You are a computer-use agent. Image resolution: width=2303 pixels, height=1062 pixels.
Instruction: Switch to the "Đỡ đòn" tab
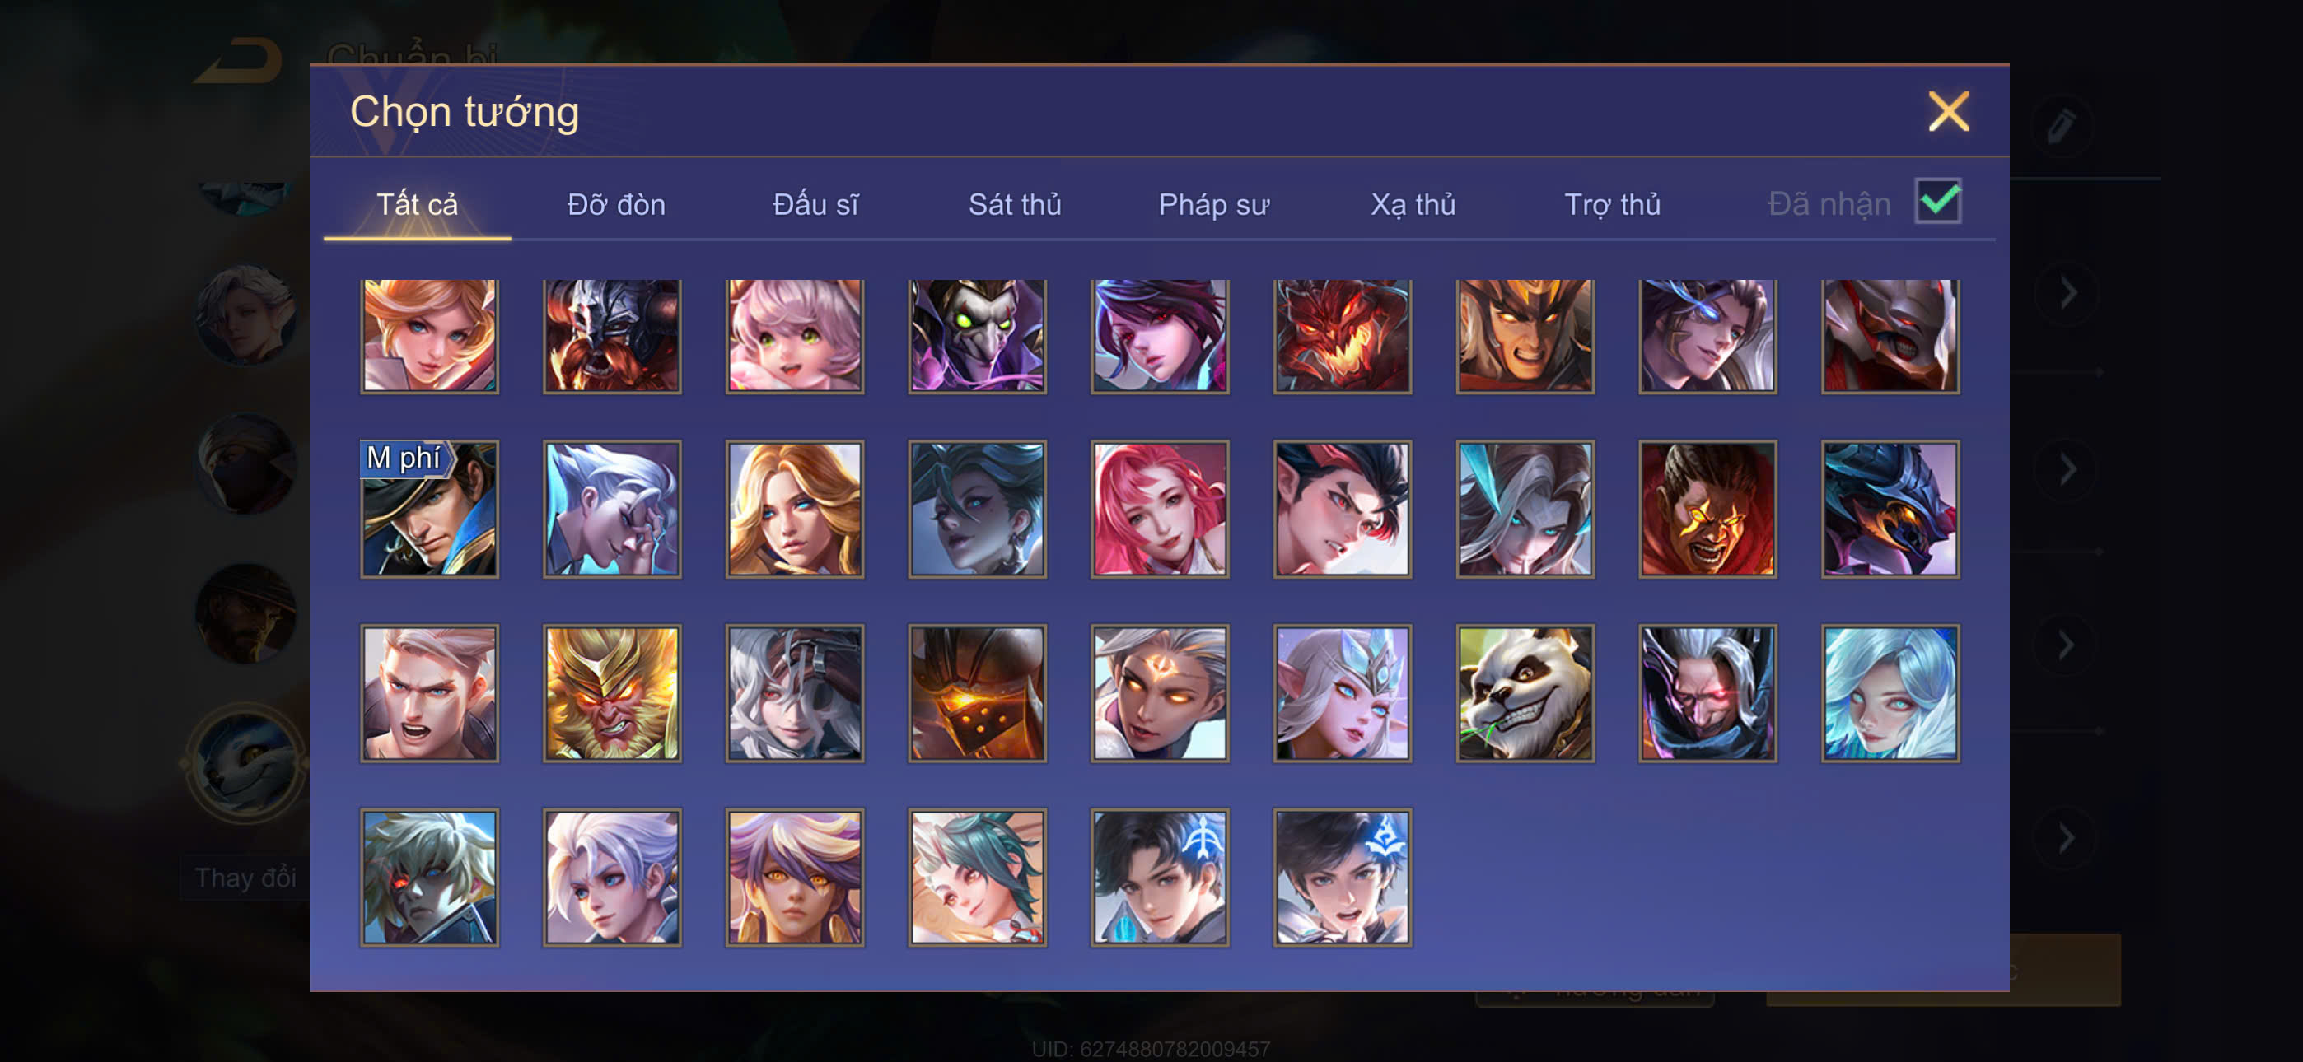coord(616,205)
